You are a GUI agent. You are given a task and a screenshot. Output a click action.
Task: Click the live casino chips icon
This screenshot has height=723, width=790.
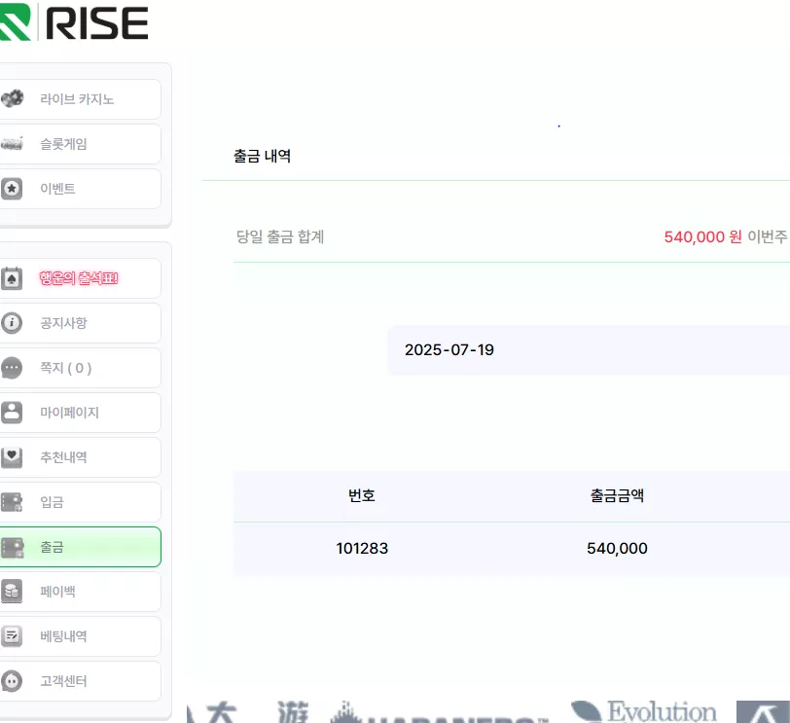pyautogui.click(x=12, y=98)
